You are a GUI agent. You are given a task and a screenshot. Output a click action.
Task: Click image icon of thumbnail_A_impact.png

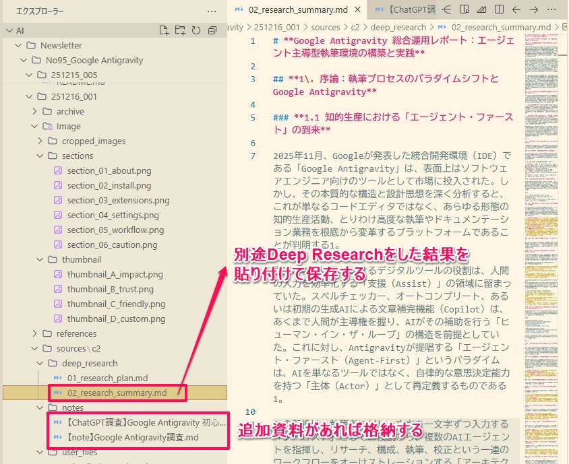pyautogui.click(x=58, y=274)
